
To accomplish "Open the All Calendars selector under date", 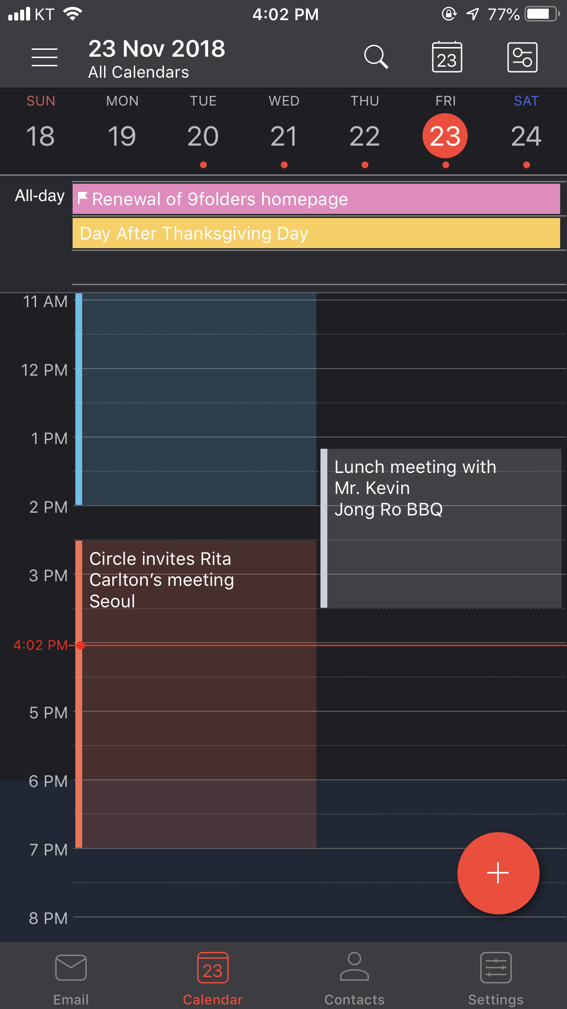I will (x=138, y=72).
